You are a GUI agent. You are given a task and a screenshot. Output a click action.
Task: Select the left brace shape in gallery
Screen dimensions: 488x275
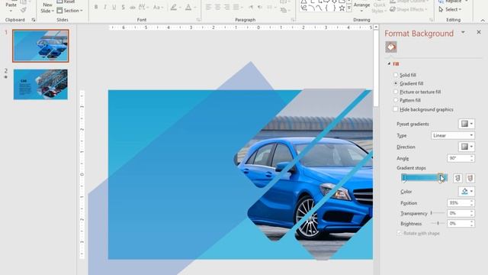(x=326, y=8)
